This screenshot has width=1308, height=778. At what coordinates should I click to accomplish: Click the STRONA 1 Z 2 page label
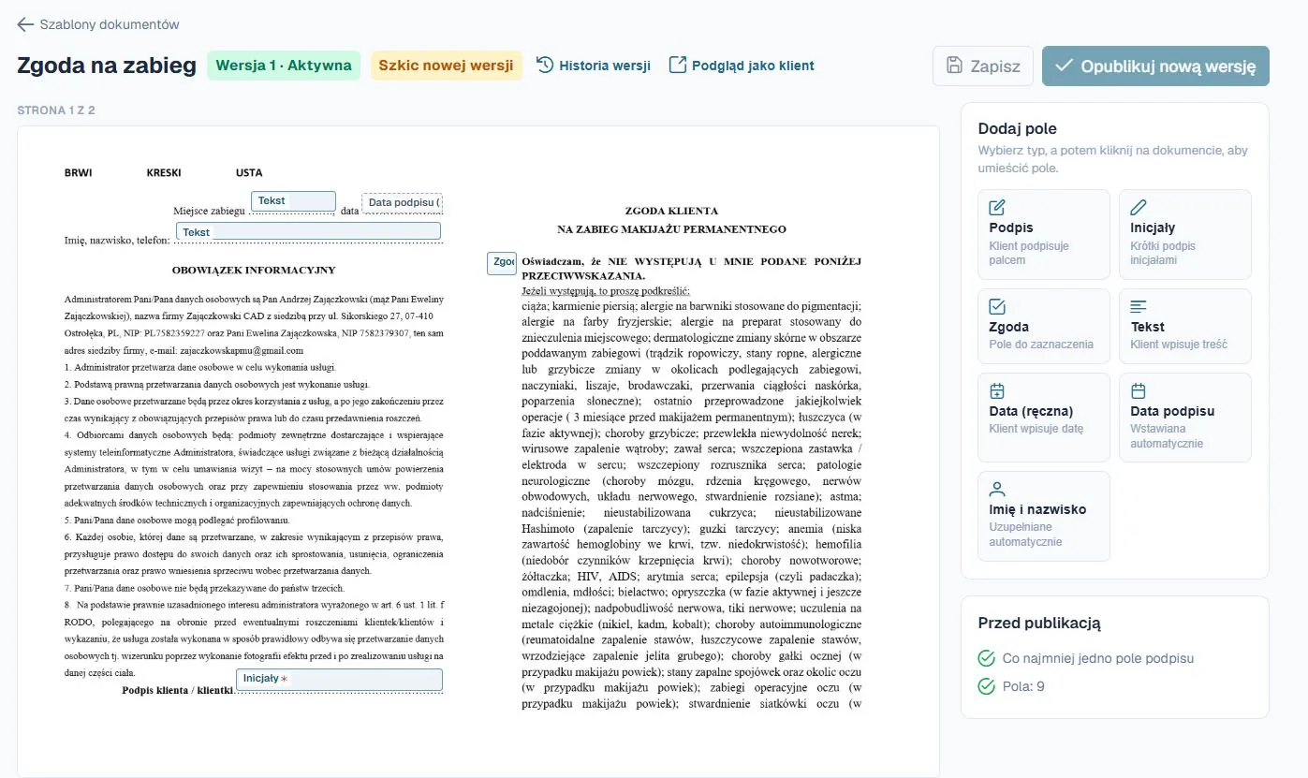56,110
